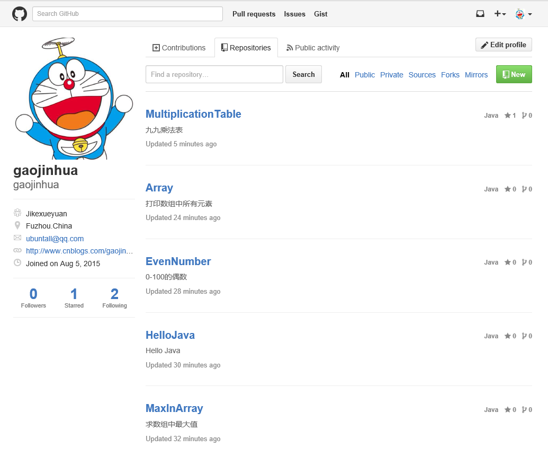The width and height of the screenshot is (548, 456).
Task: Click the Java label on HelloJava
Action: click(x=491, y=336)
